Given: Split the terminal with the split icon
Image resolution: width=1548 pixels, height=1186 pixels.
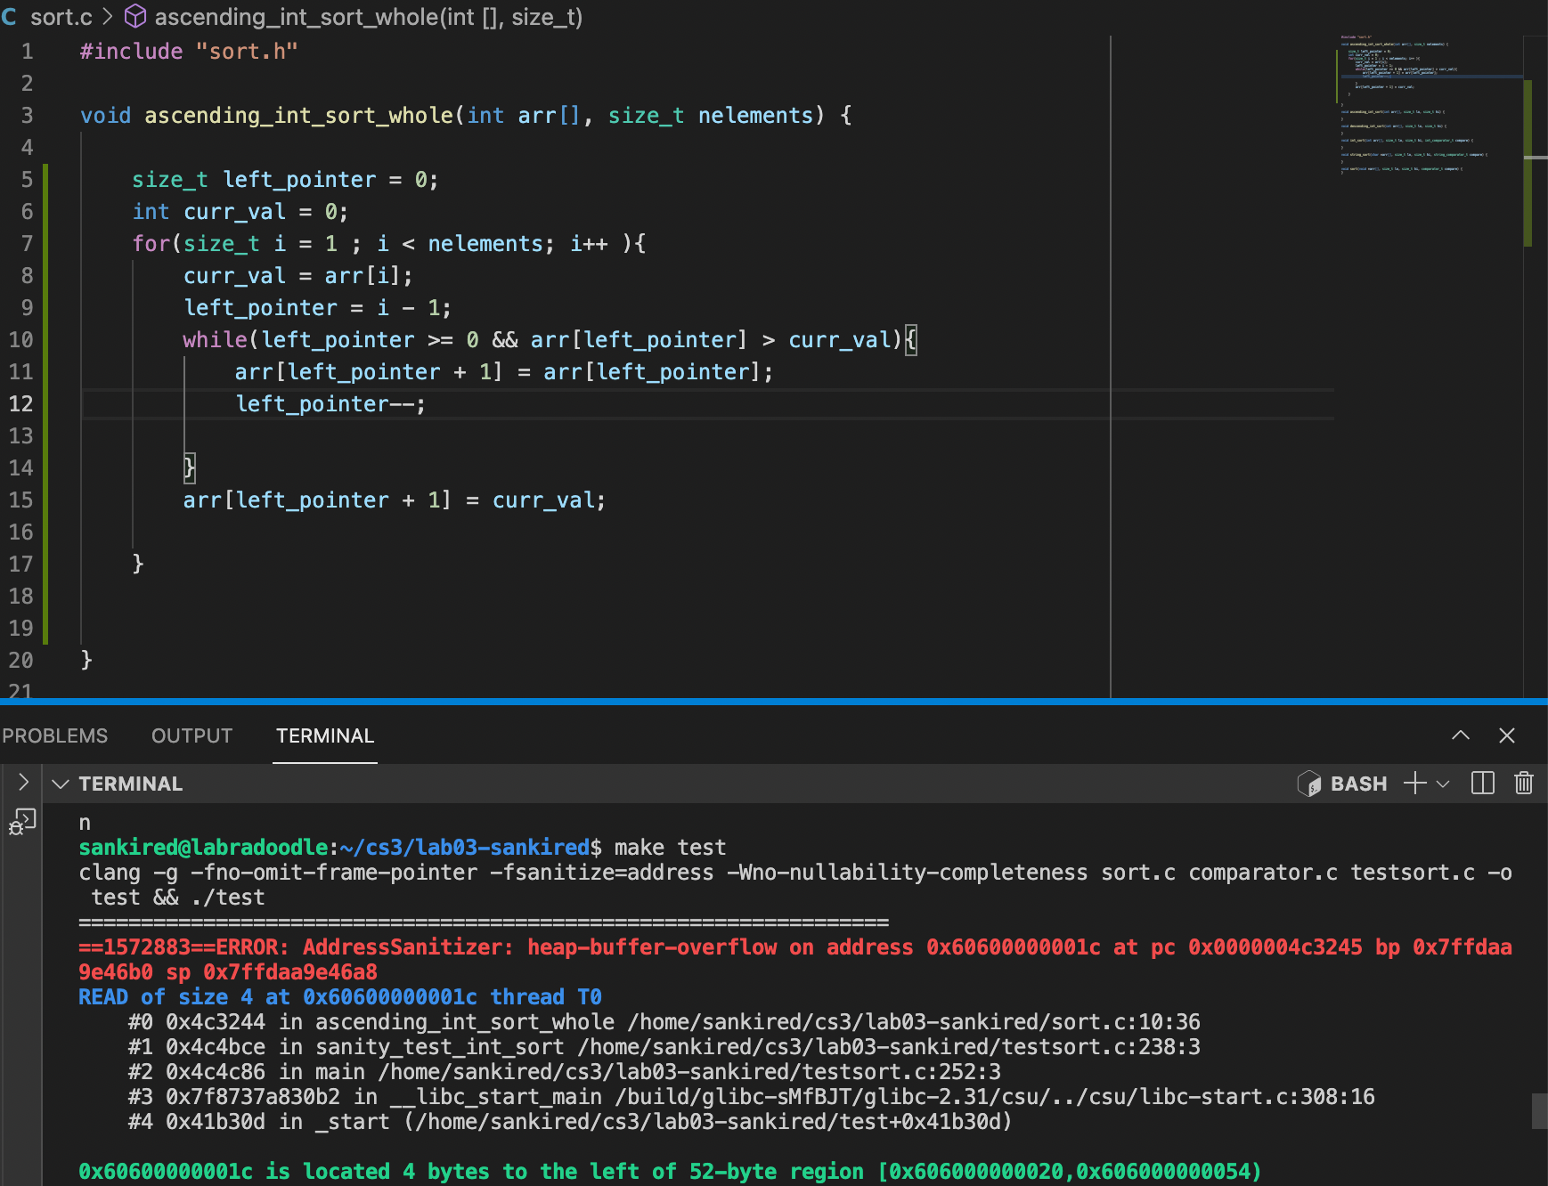Looking at the screenshot, I should (1483, 784).
